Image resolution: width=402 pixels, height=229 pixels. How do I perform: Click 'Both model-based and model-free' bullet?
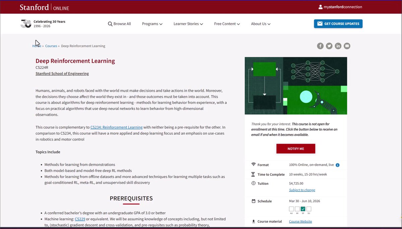[x=88, y=171]
